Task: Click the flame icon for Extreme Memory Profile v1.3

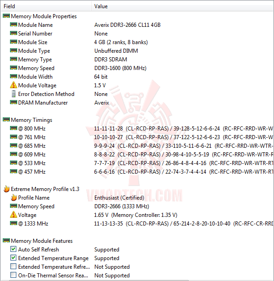Action: pos(7,189)
